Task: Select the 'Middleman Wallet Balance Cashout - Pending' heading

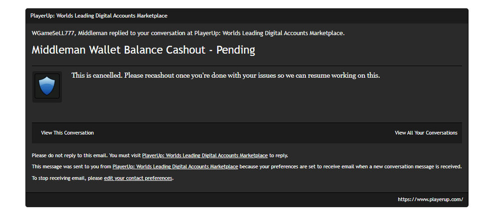Action: coord(143,50)
